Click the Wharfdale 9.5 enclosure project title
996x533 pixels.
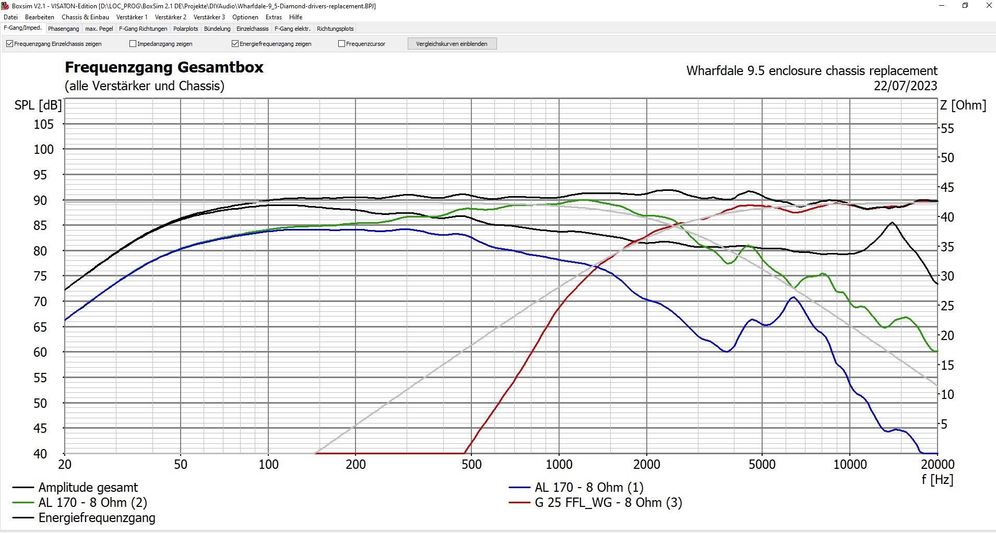(812, 71)
